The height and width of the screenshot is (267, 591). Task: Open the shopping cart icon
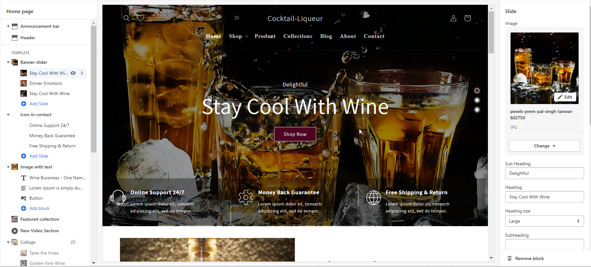[468, 18]
